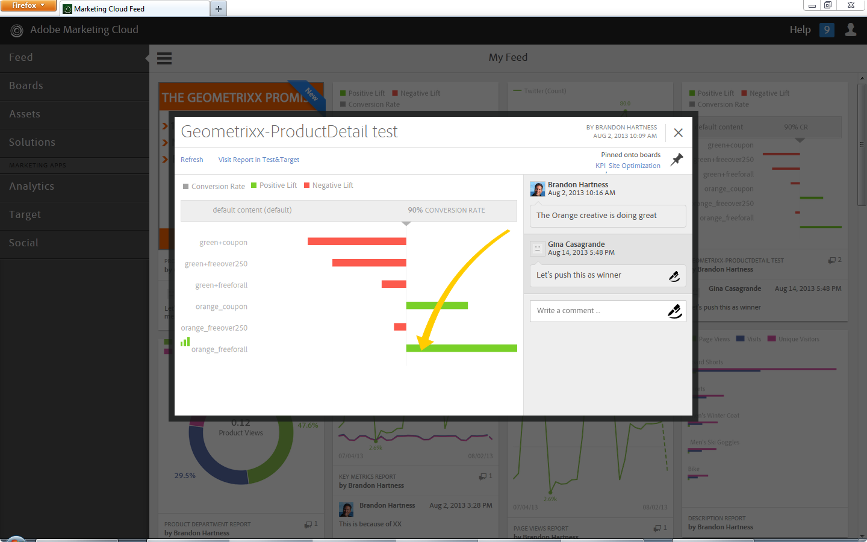This screenshot has width=867, height=542.
Task: Click the pin icon for boards
Action: click(x=677, y=160)
